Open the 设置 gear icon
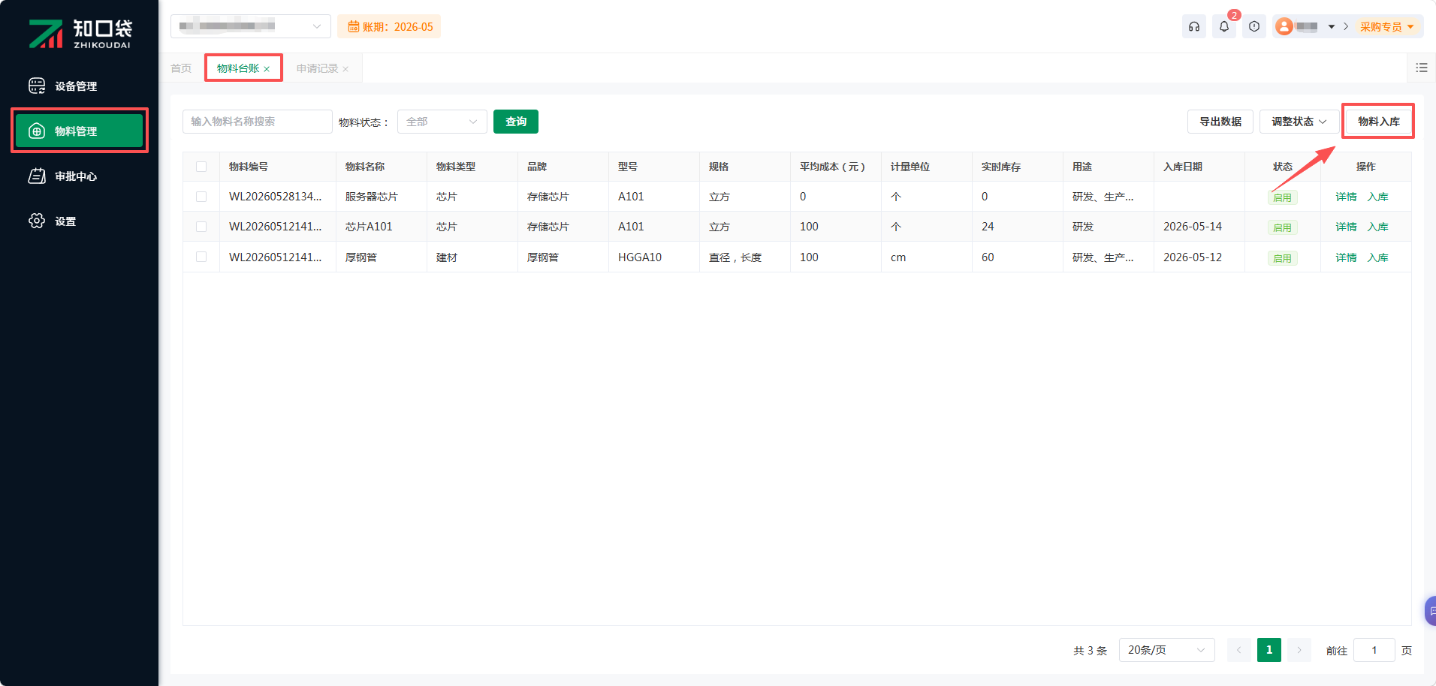 click(x=37, y=221)
